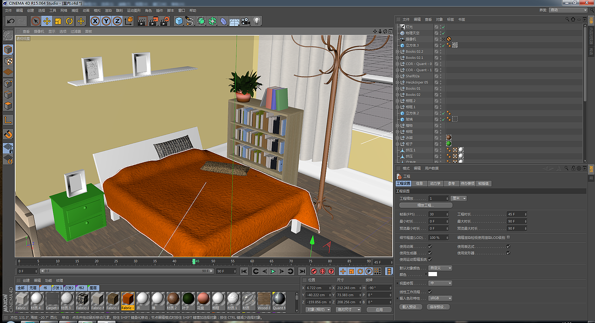Toggle the Z axis lock
The image size is (595, 323).
(117, 21)
